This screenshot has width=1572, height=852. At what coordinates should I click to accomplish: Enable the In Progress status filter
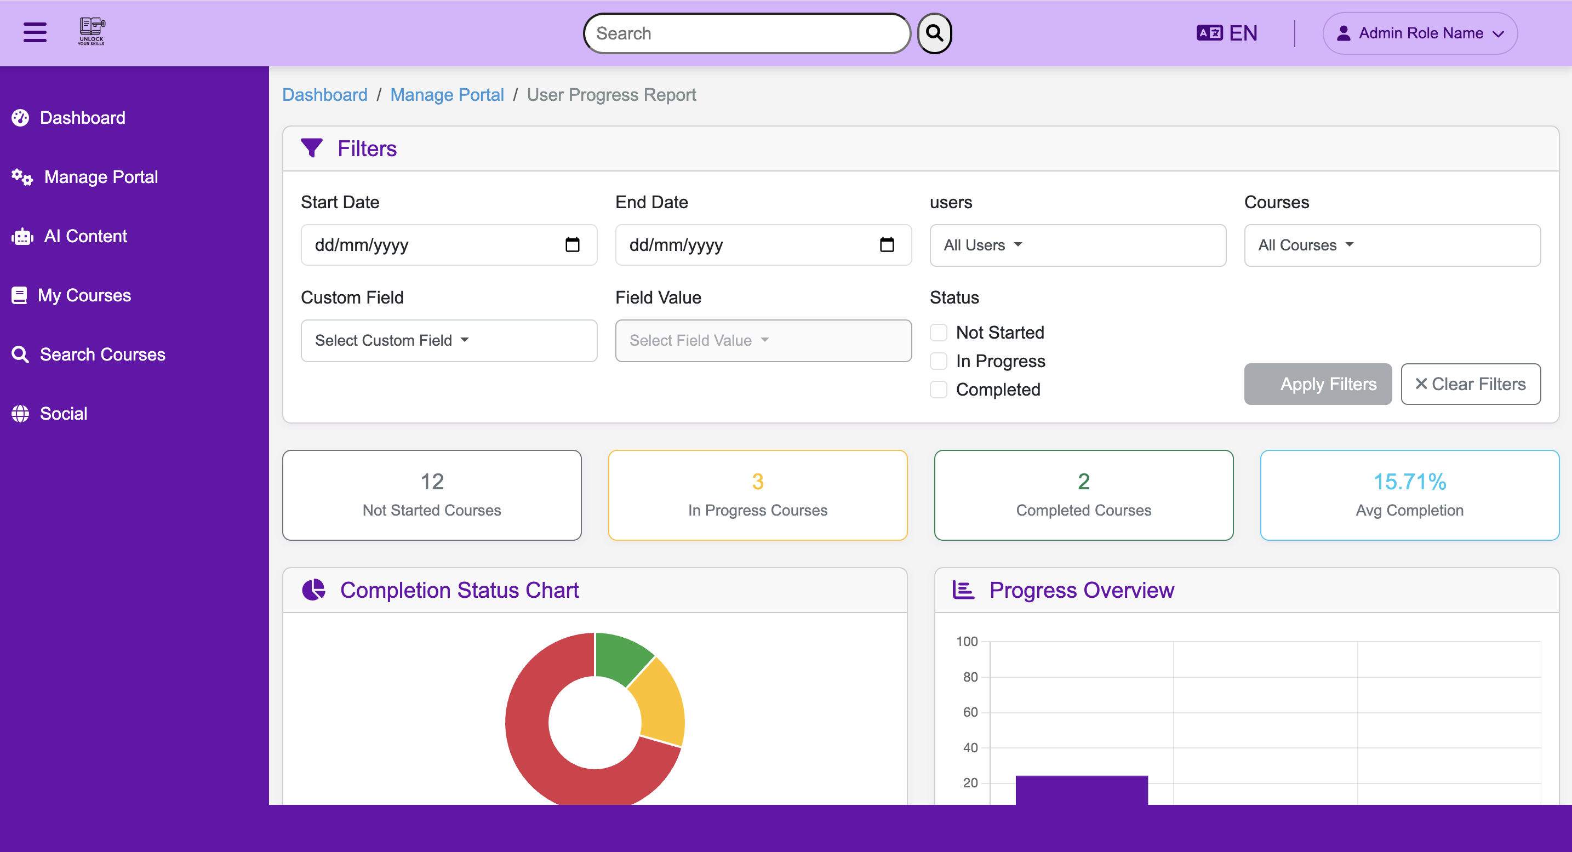[938, 361]
